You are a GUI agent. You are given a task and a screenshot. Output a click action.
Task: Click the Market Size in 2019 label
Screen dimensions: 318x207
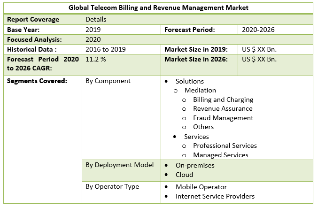[x=196, y=49]
